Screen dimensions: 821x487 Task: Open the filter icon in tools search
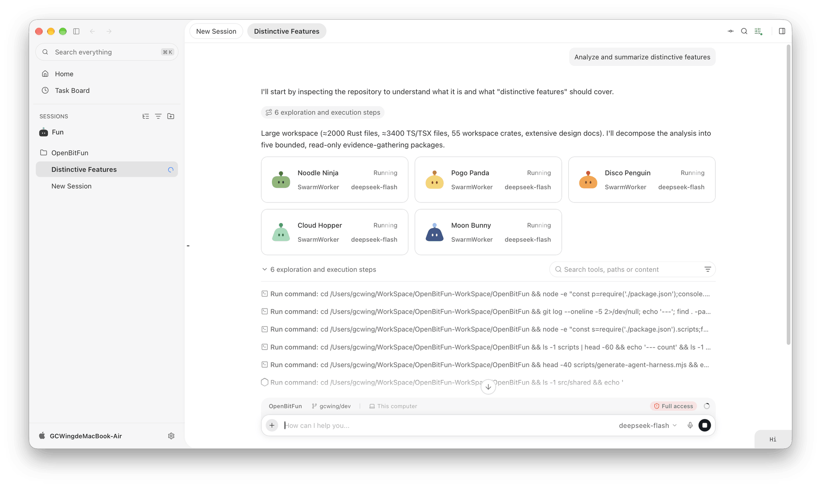(708, 269)
